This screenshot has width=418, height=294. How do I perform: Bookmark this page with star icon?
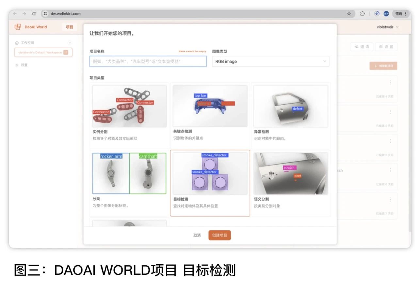coord(349,14)
